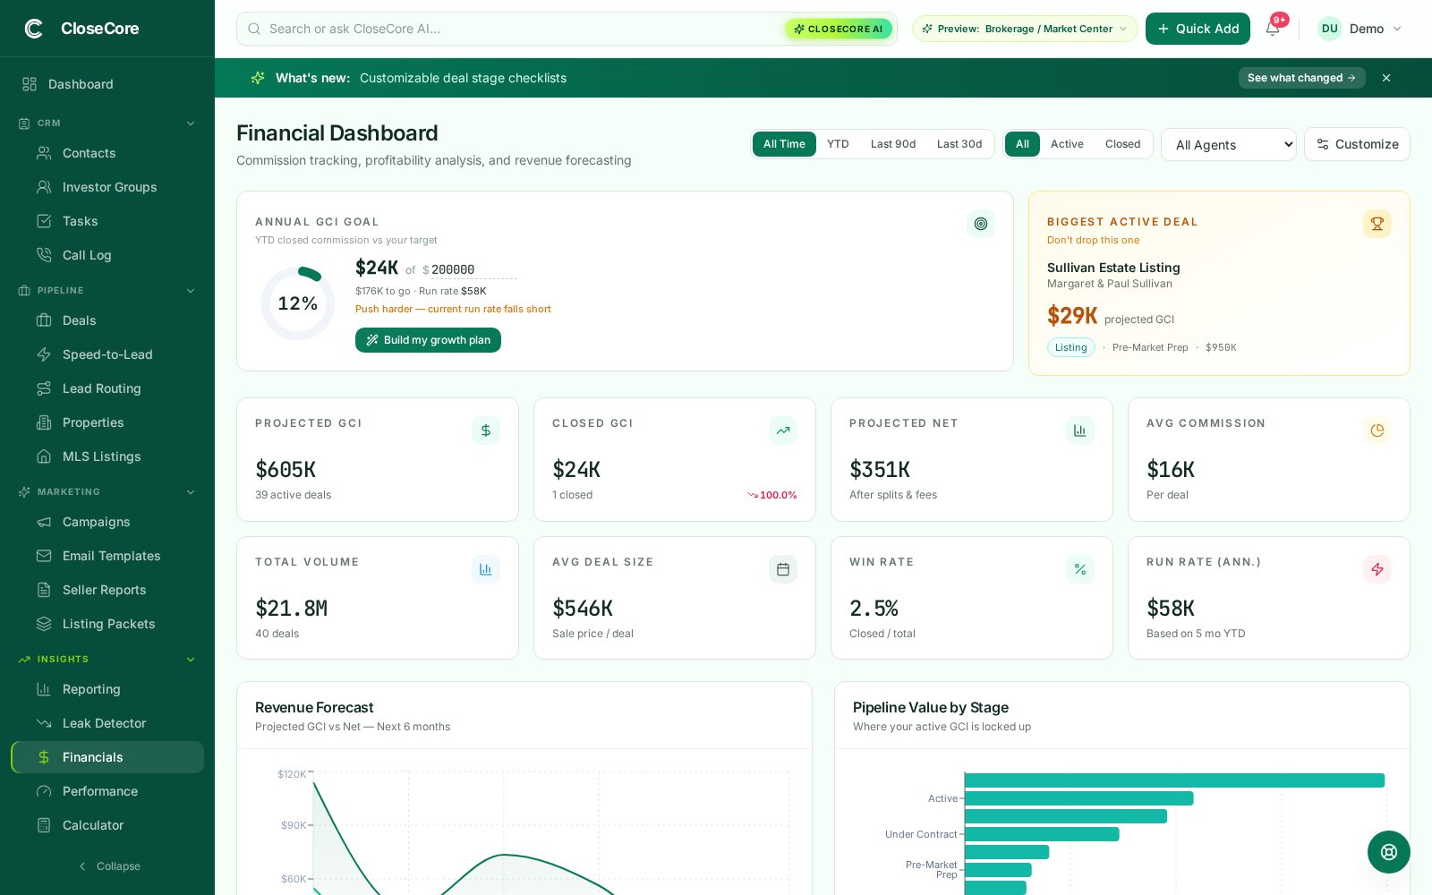Click the pie icon on Avg Commission card
Image resolution: width=1432 pixels, height=895 pixels.
tap(1377, 430)
